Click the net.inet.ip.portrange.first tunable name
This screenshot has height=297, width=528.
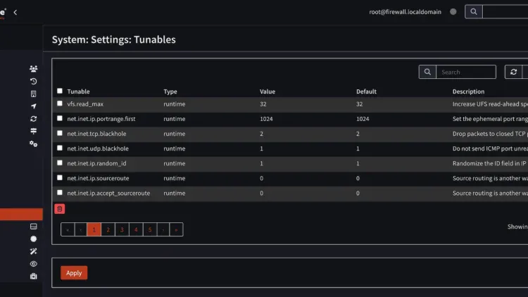[101, 119]
